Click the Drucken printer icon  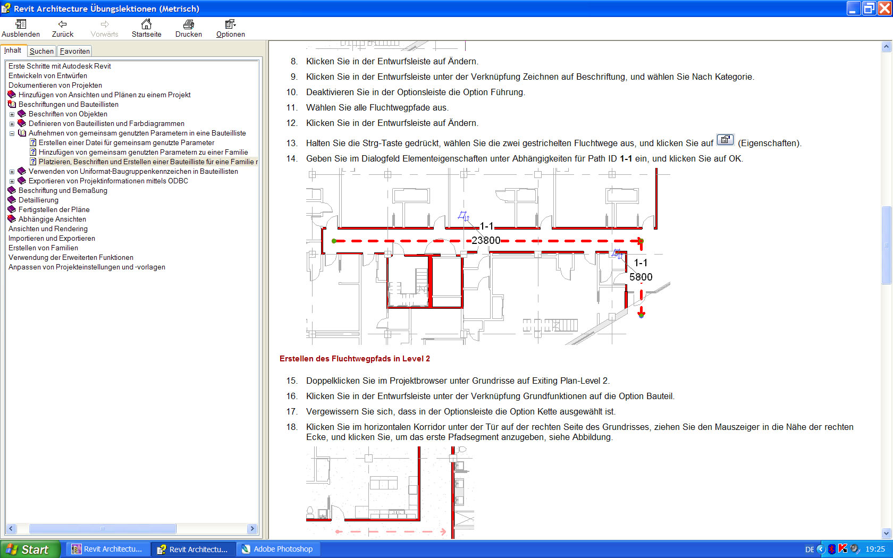[189, 24]
